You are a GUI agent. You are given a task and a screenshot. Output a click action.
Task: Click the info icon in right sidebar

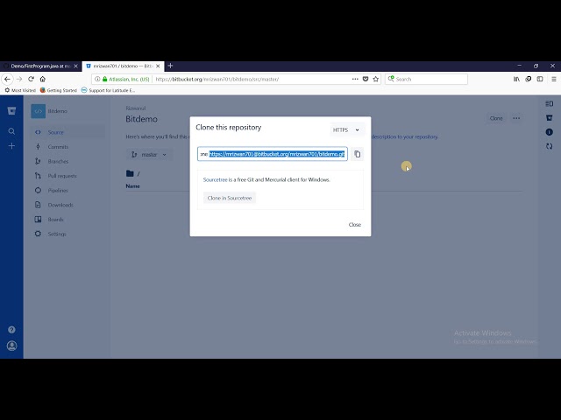pos(550,132)
